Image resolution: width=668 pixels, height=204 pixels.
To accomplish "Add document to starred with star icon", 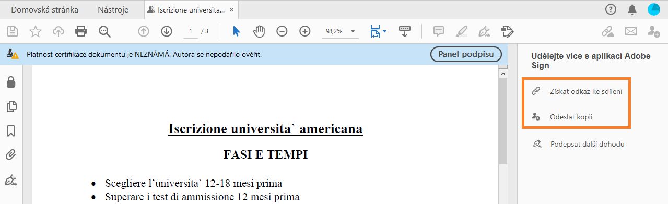I will click(35, 31).
